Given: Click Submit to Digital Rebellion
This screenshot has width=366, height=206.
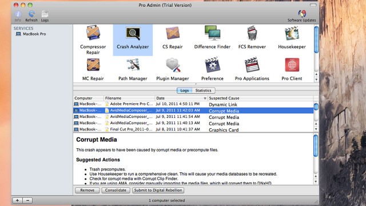Looking at the screenshot, I should click(x=158, y=190).
